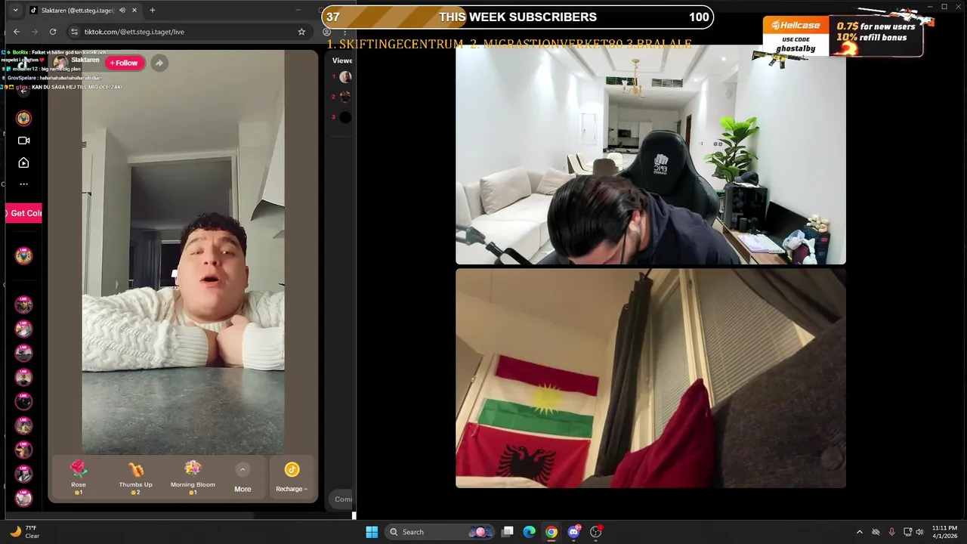The height and width of the screenshot is (544, 967).
Task: Open the video play icon in TikTok sidebar
Action: [x=23, y=162]
